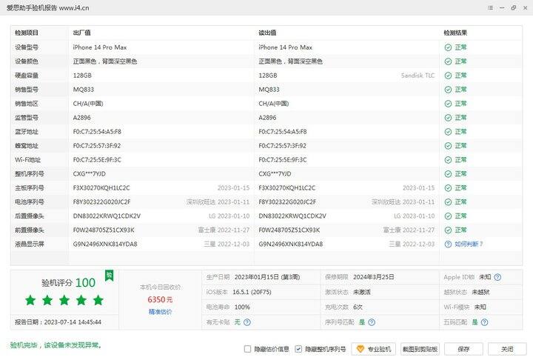Click the 检测项目 column header
This screenshot has height=363, width=533.
(x=27, y=33)
